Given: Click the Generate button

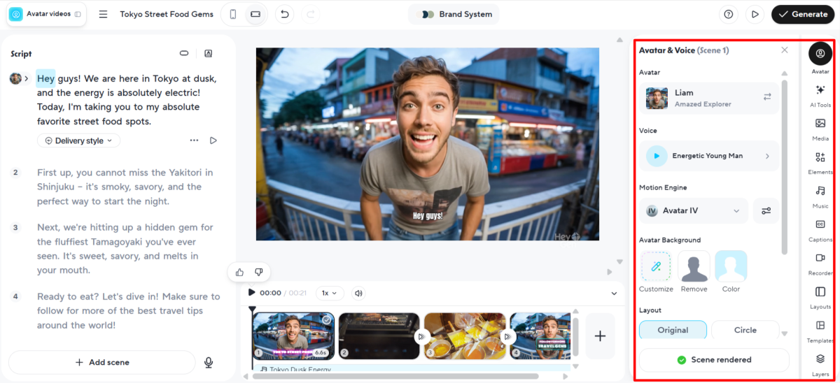Looking at the screenshot, I should [802, 14].
